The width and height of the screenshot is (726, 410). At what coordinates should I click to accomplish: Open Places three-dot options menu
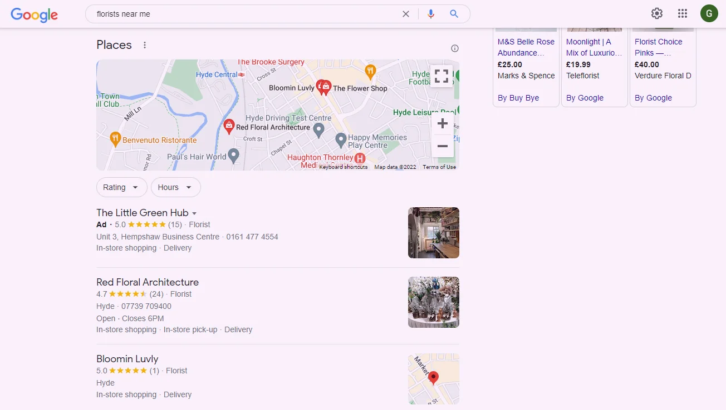point(145,45)
